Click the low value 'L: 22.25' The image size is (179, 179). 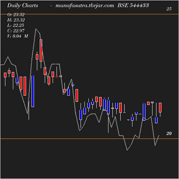[16, 25]
